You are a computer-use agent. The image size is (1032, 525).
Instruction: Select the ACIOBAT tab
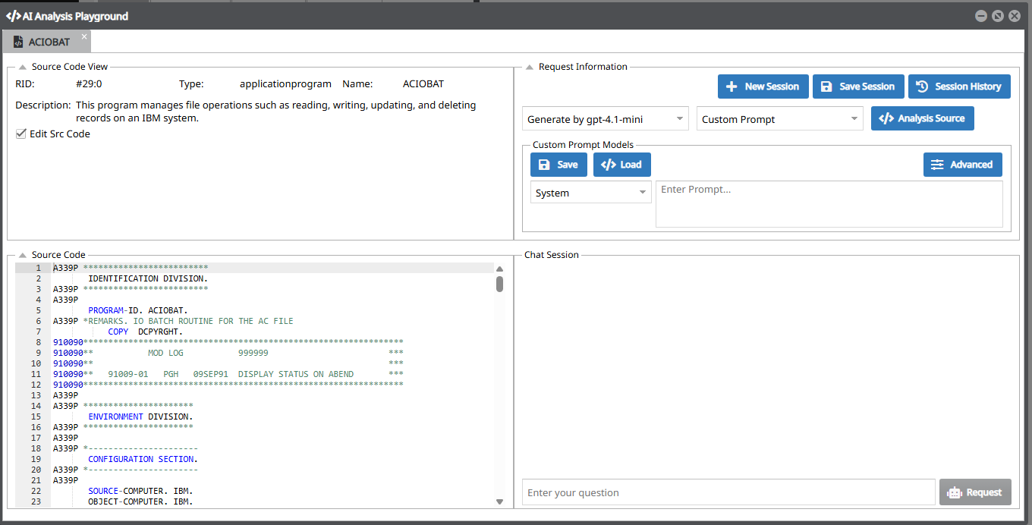click(x=49, y=42)
